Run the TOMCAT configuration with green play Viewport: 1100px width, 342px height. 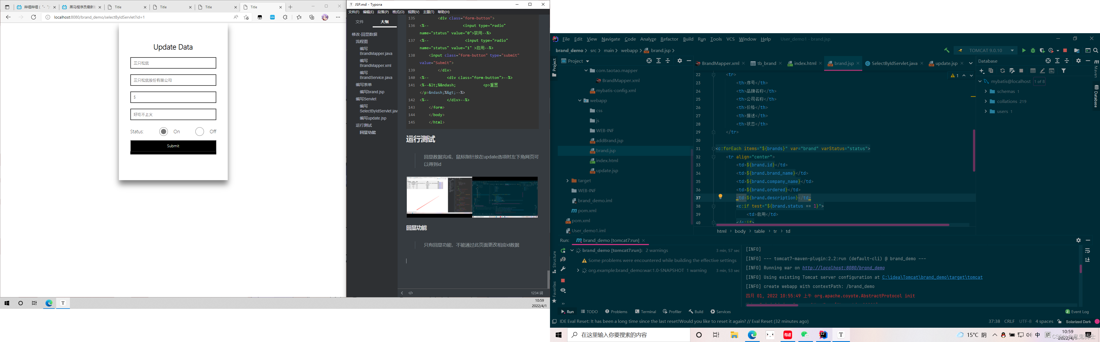(x=1024, y=50)
